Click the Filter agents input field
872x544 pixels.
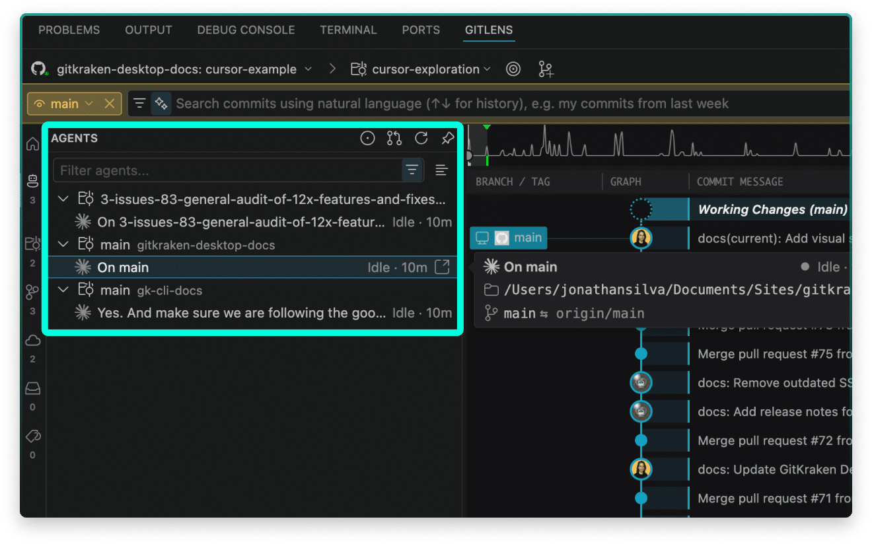[x=228, y=170]
